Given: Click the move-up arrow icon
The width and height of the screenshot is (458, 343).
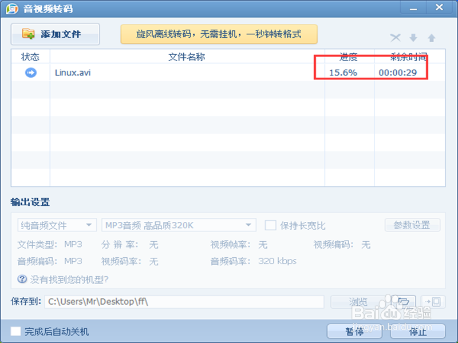Looking at the screenshot, I should 431,38.
